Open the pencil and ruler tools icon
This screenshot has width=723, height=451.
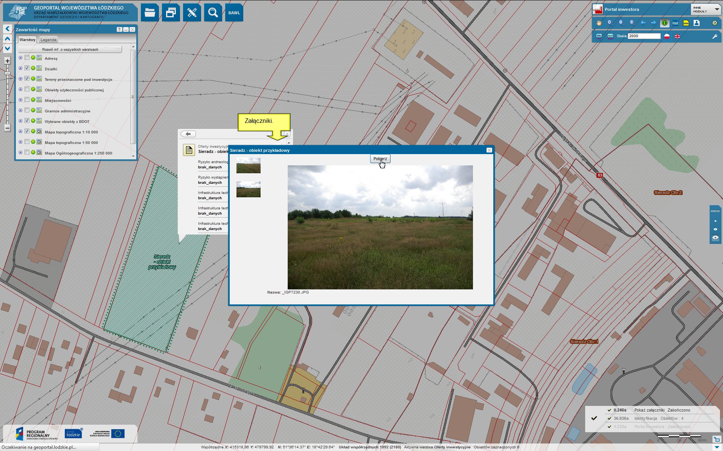tap(192, 13)
